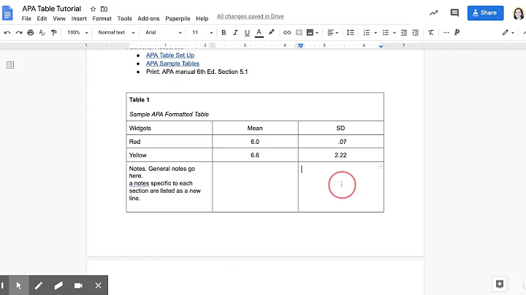Screen dimensions: 526x295
Task: Select the Paint format tool
Action: (53, 33)
